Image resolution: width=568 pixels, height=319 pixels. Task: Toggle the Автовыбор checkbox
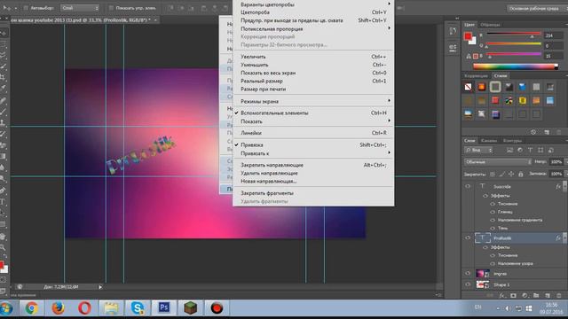26,8
